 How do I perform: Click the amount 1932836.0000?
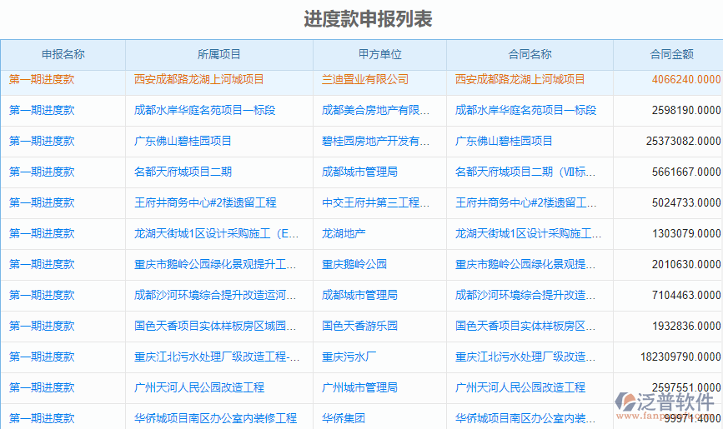686,326
